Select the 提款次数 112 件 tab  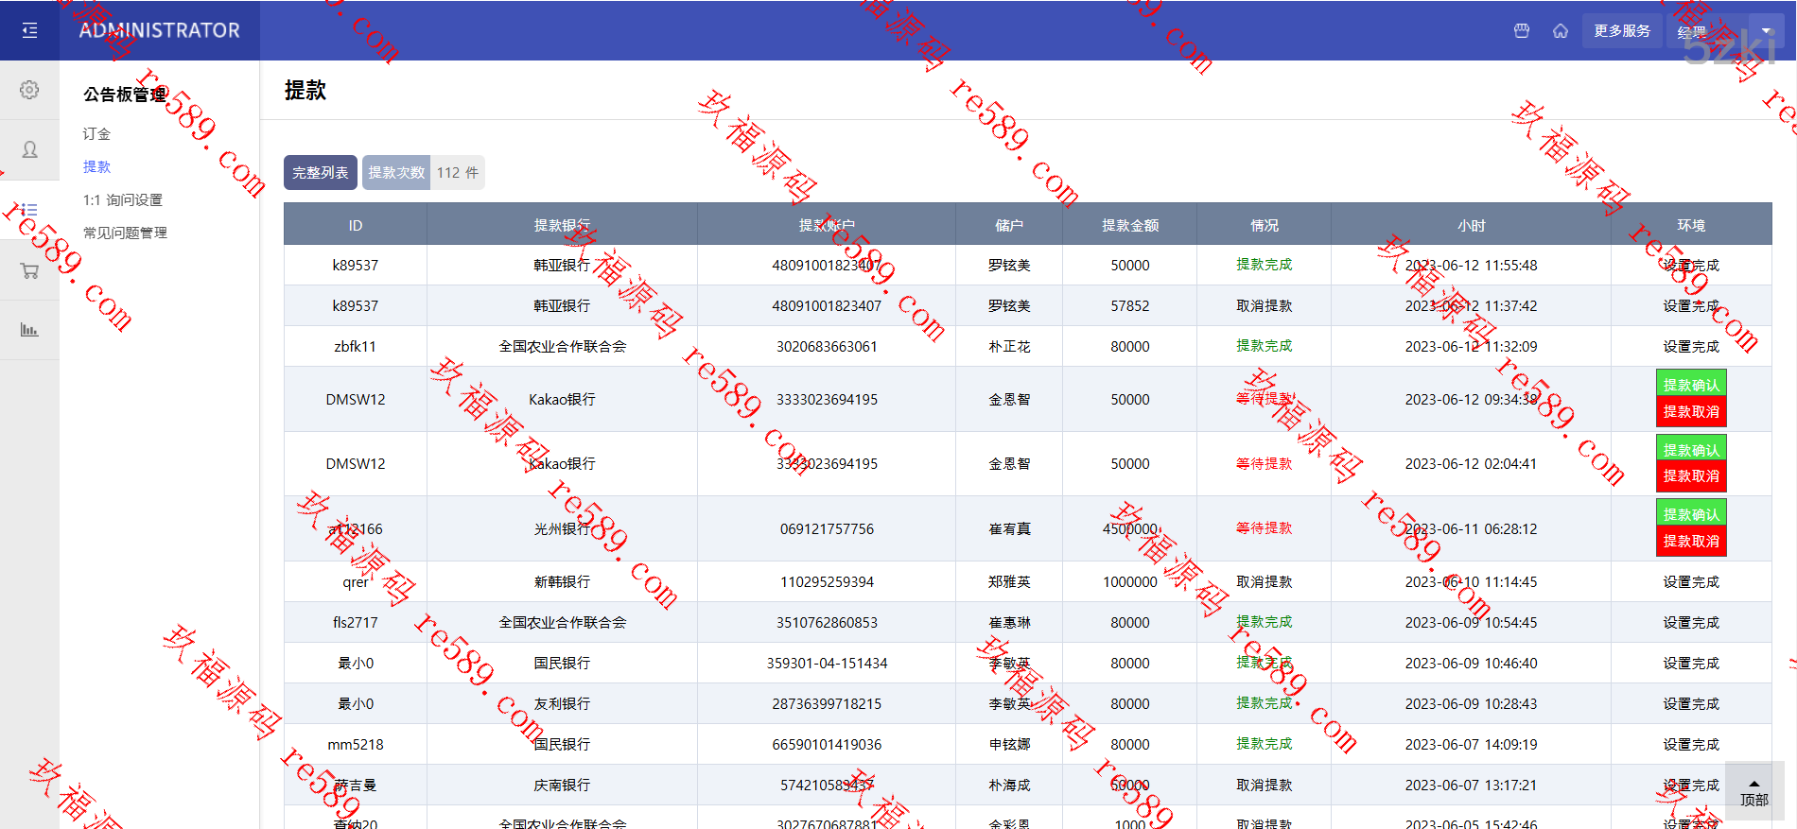(423, 173)
